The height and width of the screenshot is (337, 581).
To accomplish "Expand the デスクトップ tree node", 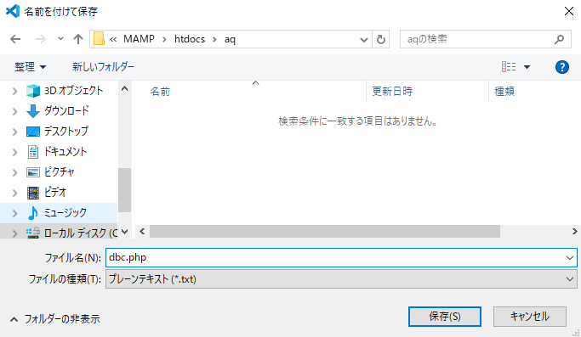I will [14, 132].
